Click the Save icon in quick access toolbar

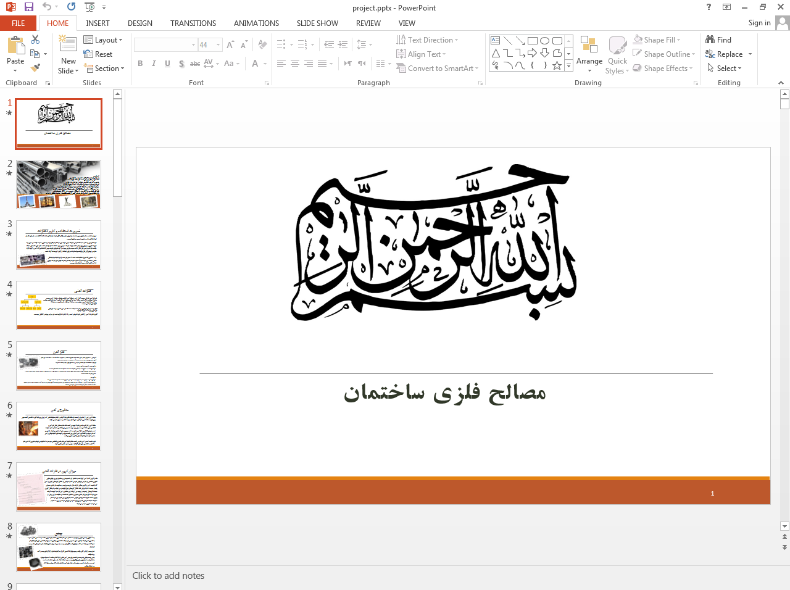click(28, 7)
